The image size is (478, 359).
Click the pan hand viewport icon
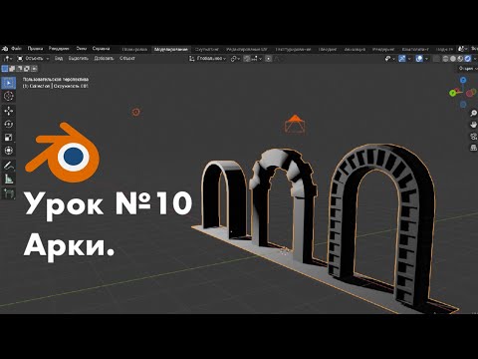point(473,125)
